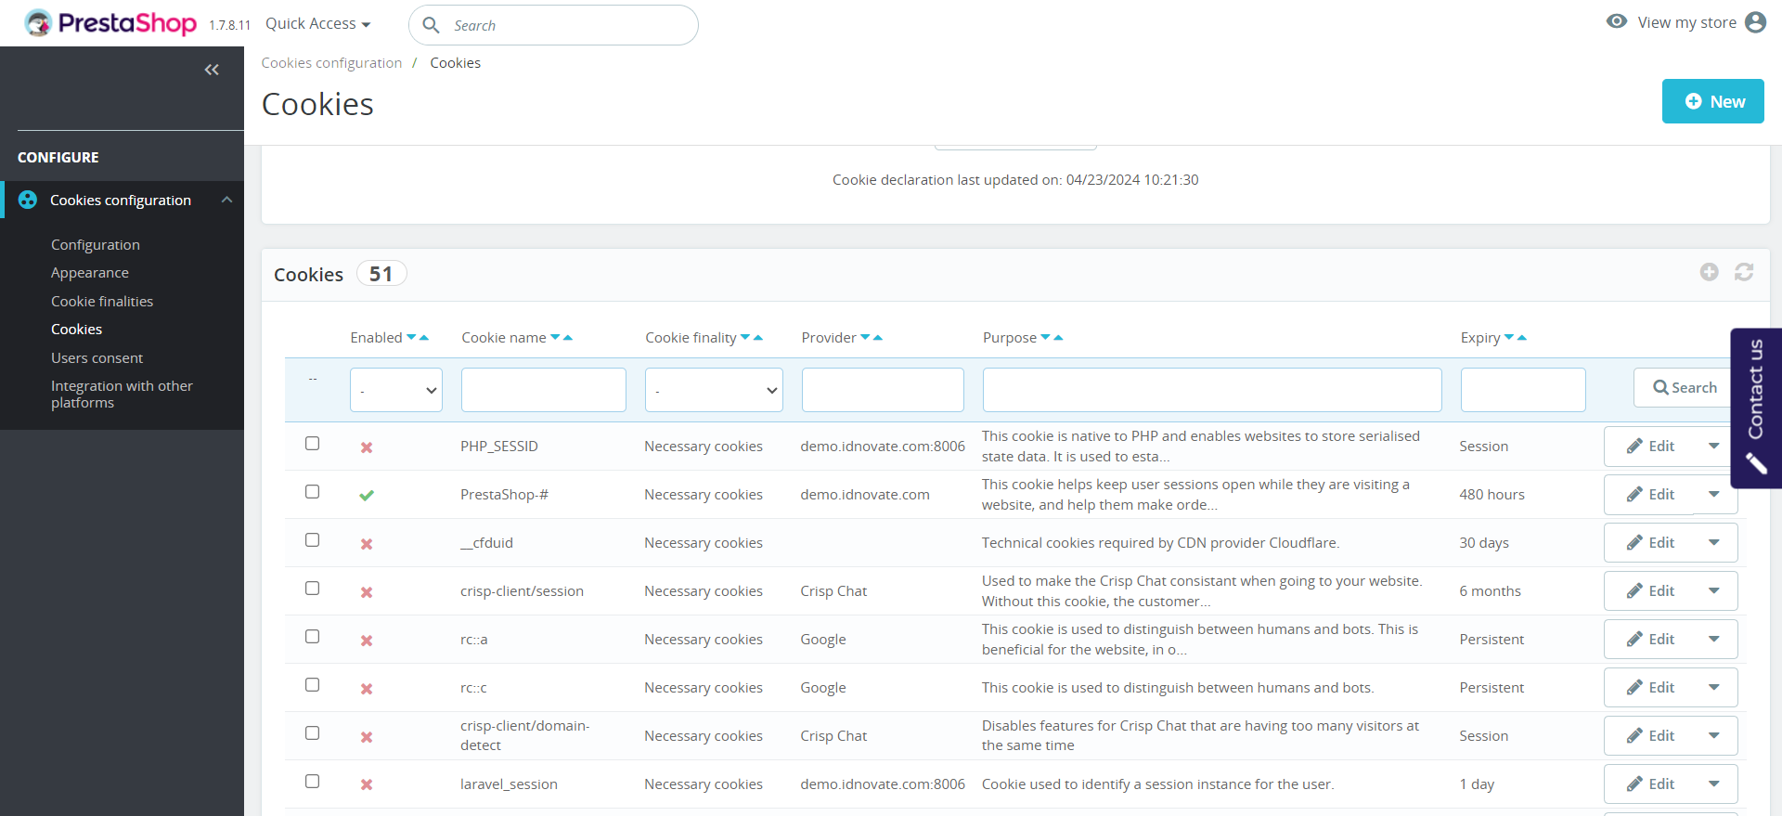The image size is (1782, 816).
Task: Sort Provider column ascending
Action: coord(878,338)
